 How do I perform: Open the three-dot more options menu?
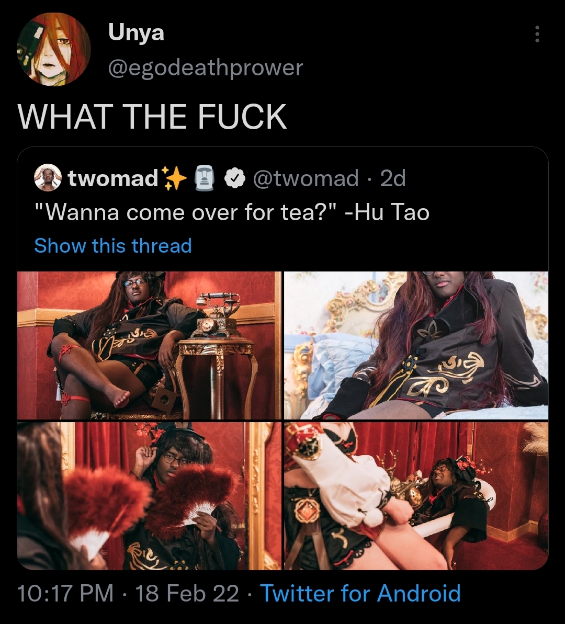point(537,34)
